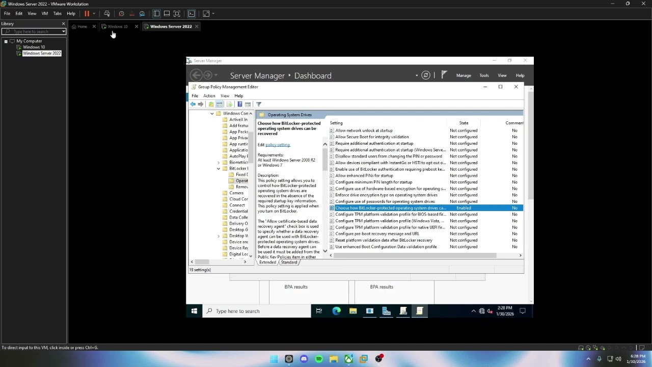Click the guest muted volume tray icon
The width and height of the screenshot is (652, 367).
(x=490, y=311)
